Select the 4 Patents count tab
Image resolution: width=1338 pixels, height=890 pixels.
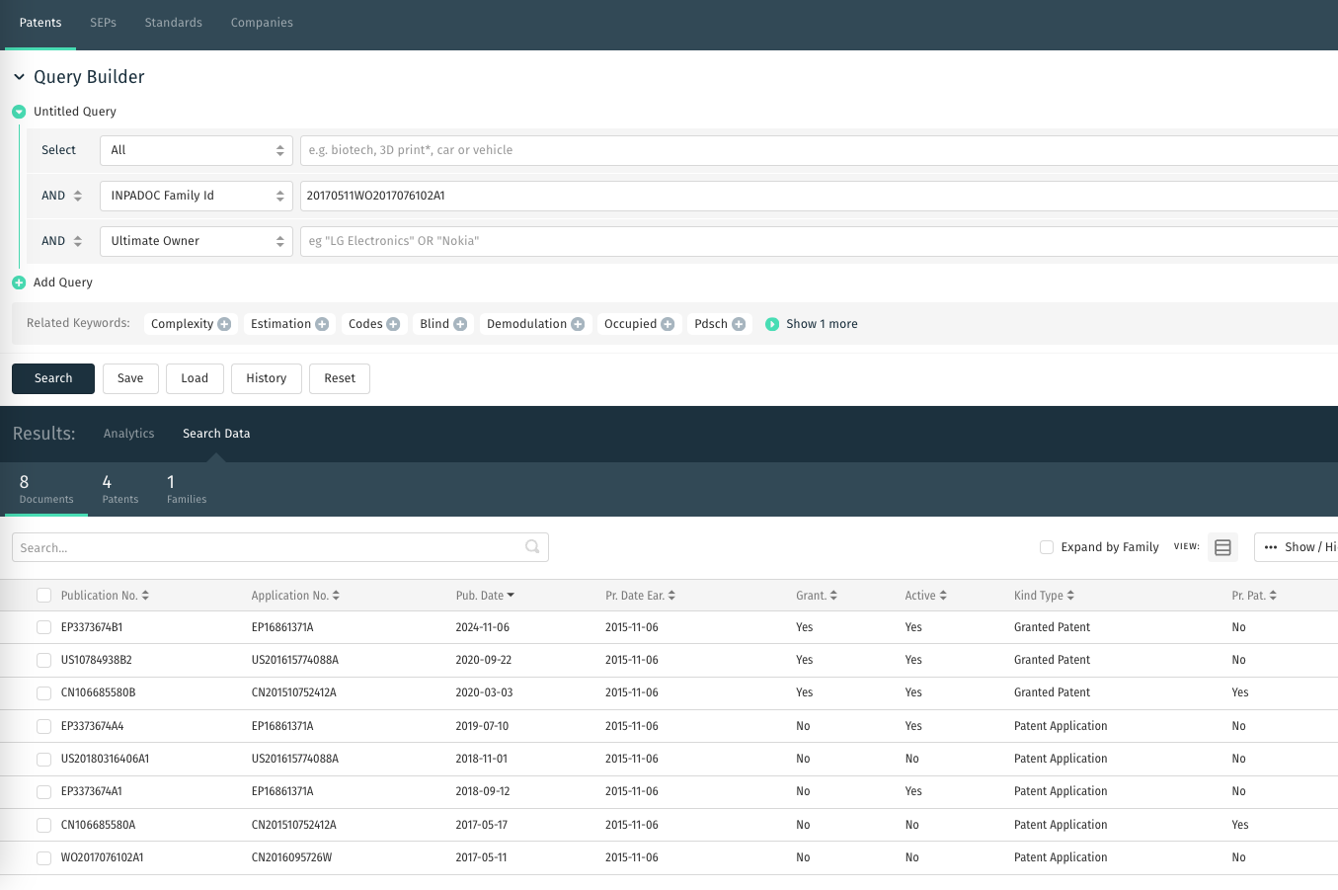[x=120, y=489]
